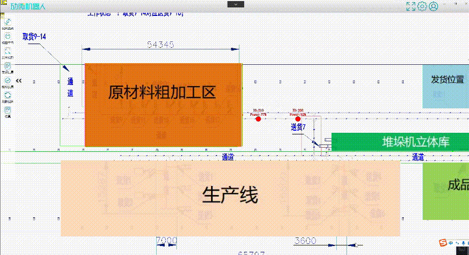Select the orange 原材料粗加工区 zone
Image resolution: width=469 pixels, height=255 pixels.
tap(163, 105)
